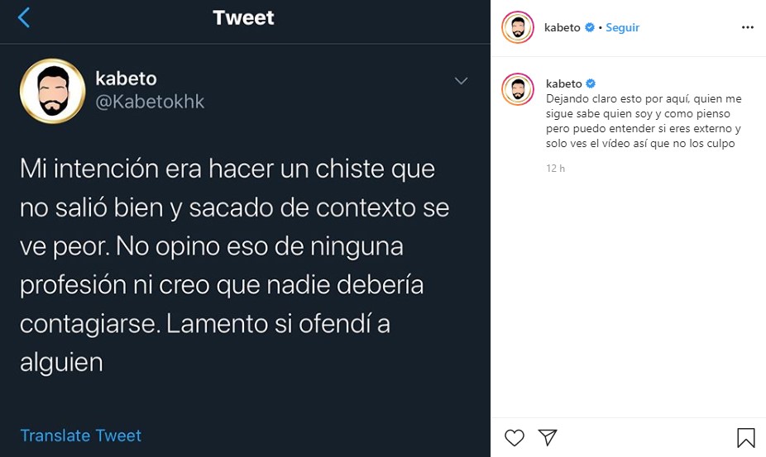
Task: Save the post with the bookmark icon
Action: (x=745, y=437)
